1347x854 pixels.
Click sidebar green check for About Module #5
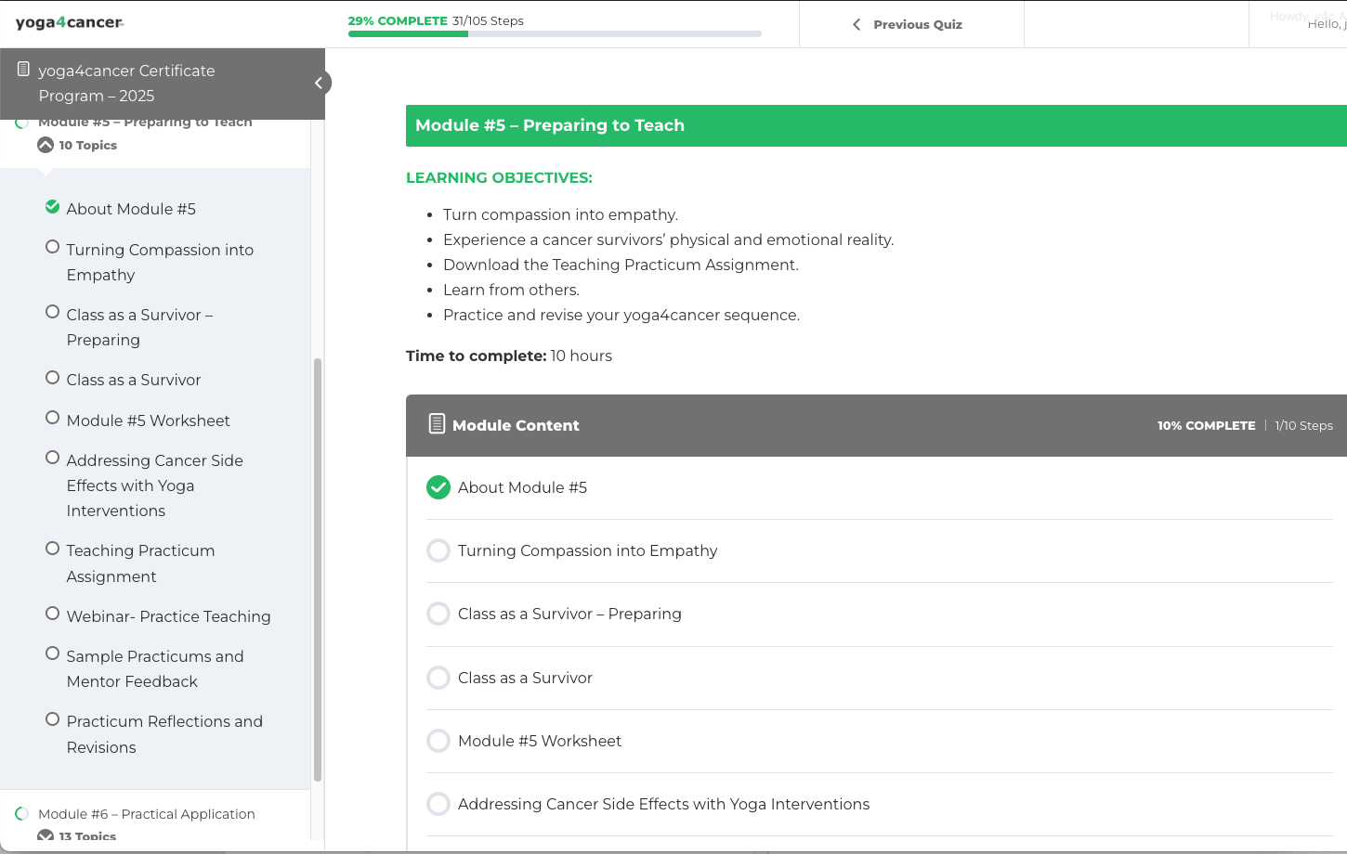pos(53,207)
